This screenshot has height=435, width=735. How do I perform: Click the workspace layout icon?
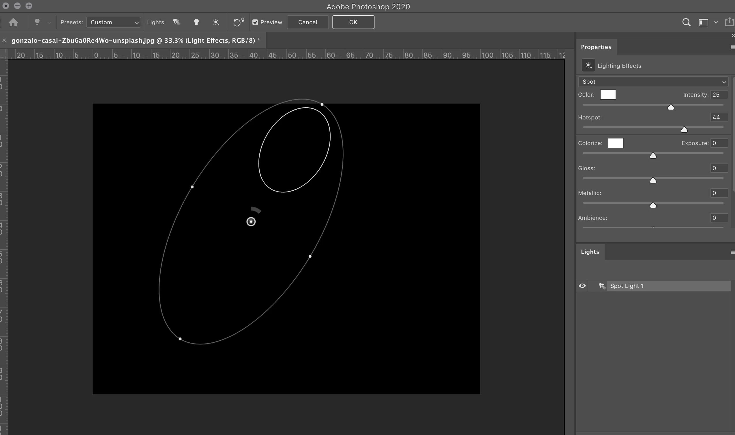click(703, 22)
